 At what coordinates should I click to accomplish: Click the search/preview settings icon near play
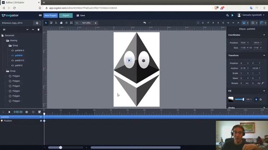(x=227, y=15)
